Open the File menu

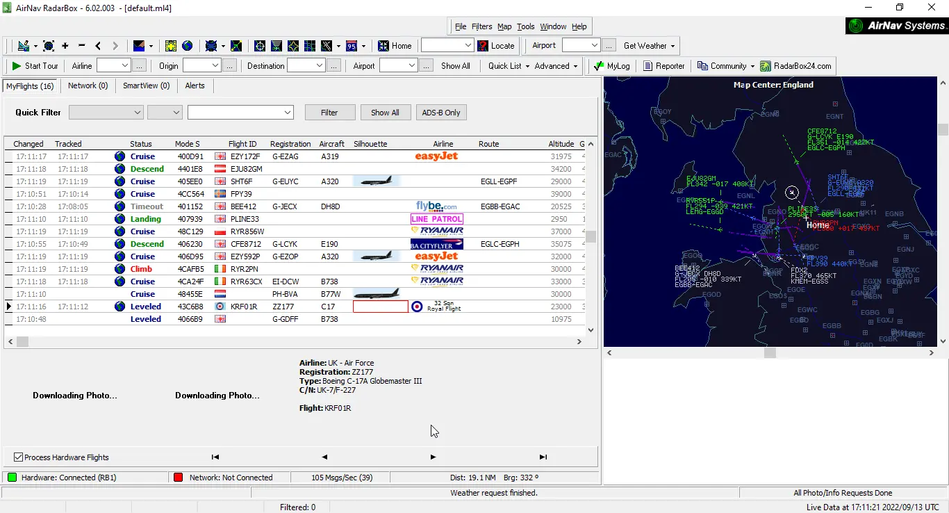[x=461, y=26]
